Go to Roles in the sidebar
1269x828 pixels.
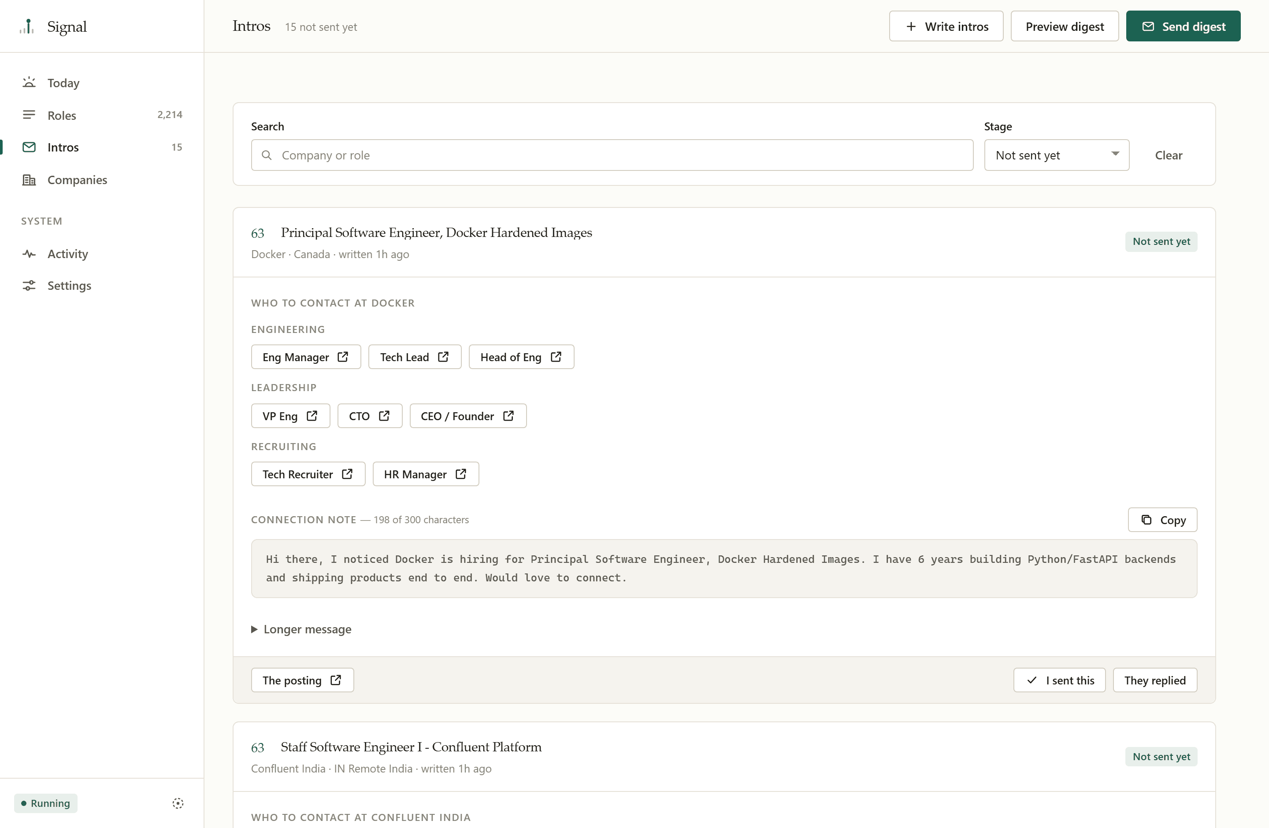(x=102, y=115)
